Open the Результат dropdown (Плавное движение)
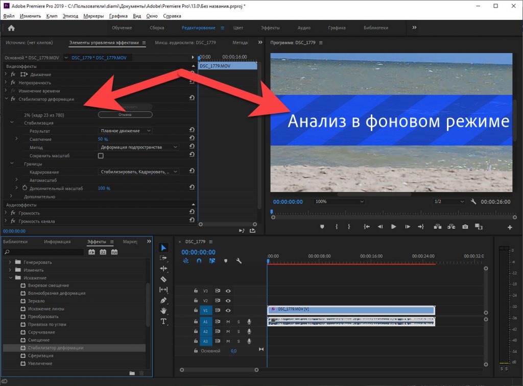Viewport: 523px width, 386px height. pyautogui.click(x=126, y=131)
